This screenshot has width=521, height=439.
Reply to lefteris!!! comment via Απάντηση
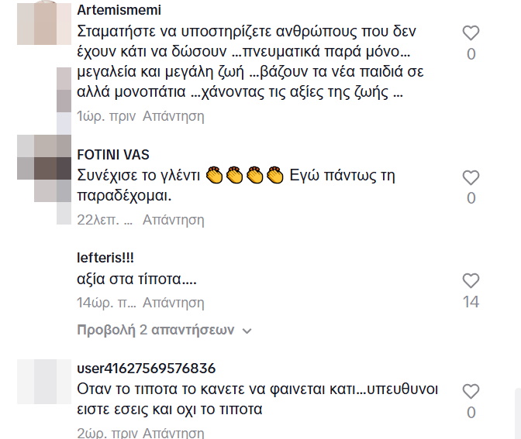[x=173, y=303]
